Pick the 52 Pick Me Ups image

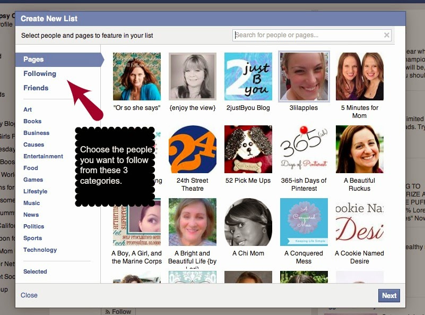(x=248, y=149)
